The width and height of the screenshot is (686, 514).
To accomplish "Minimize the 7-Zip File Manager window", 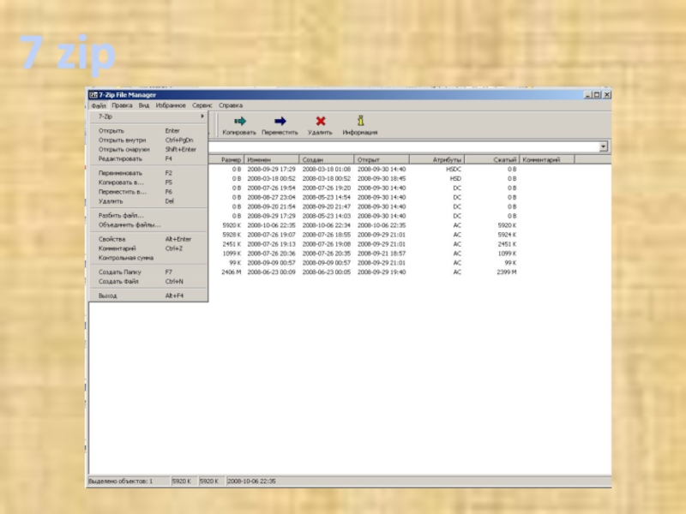I will [x=587, y=95].
